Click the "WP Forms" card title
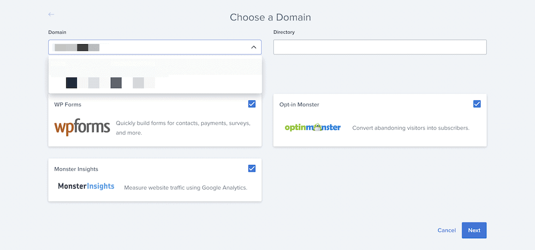Image resolution: width=535 pixels, height=250 pixels. point(68,105)
